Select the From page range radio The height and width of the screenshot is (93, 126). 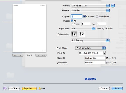72,24
